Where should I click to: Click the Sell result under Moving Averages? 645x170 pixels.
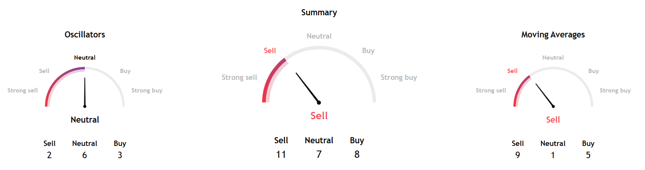point(553,120)
